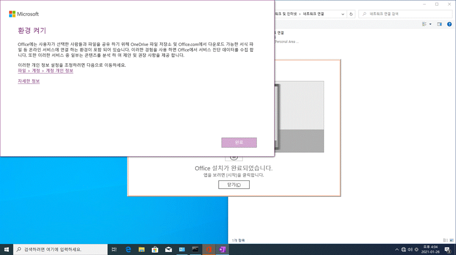
Task: Click 닫기(C) in the Office installer window
Action: (x=234, y=184)
